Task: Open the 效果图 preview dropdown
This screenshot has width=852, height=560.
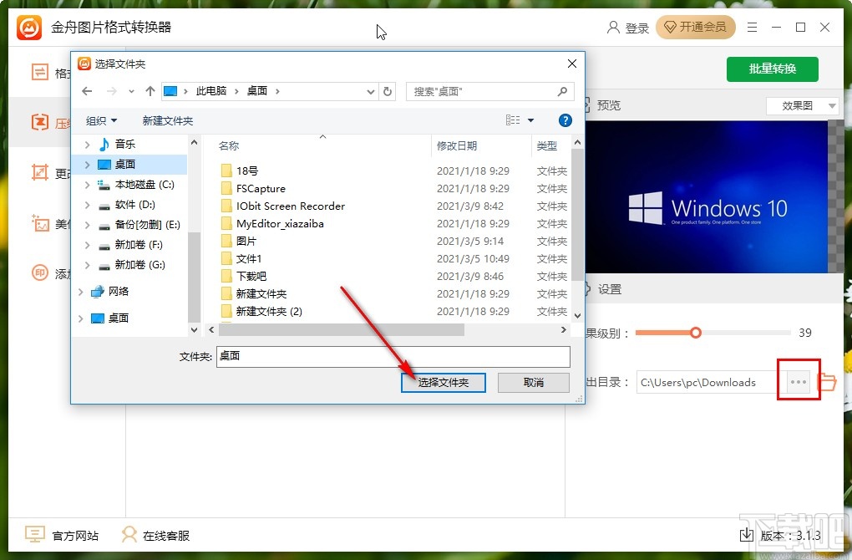Action: [x=801, y=105]
